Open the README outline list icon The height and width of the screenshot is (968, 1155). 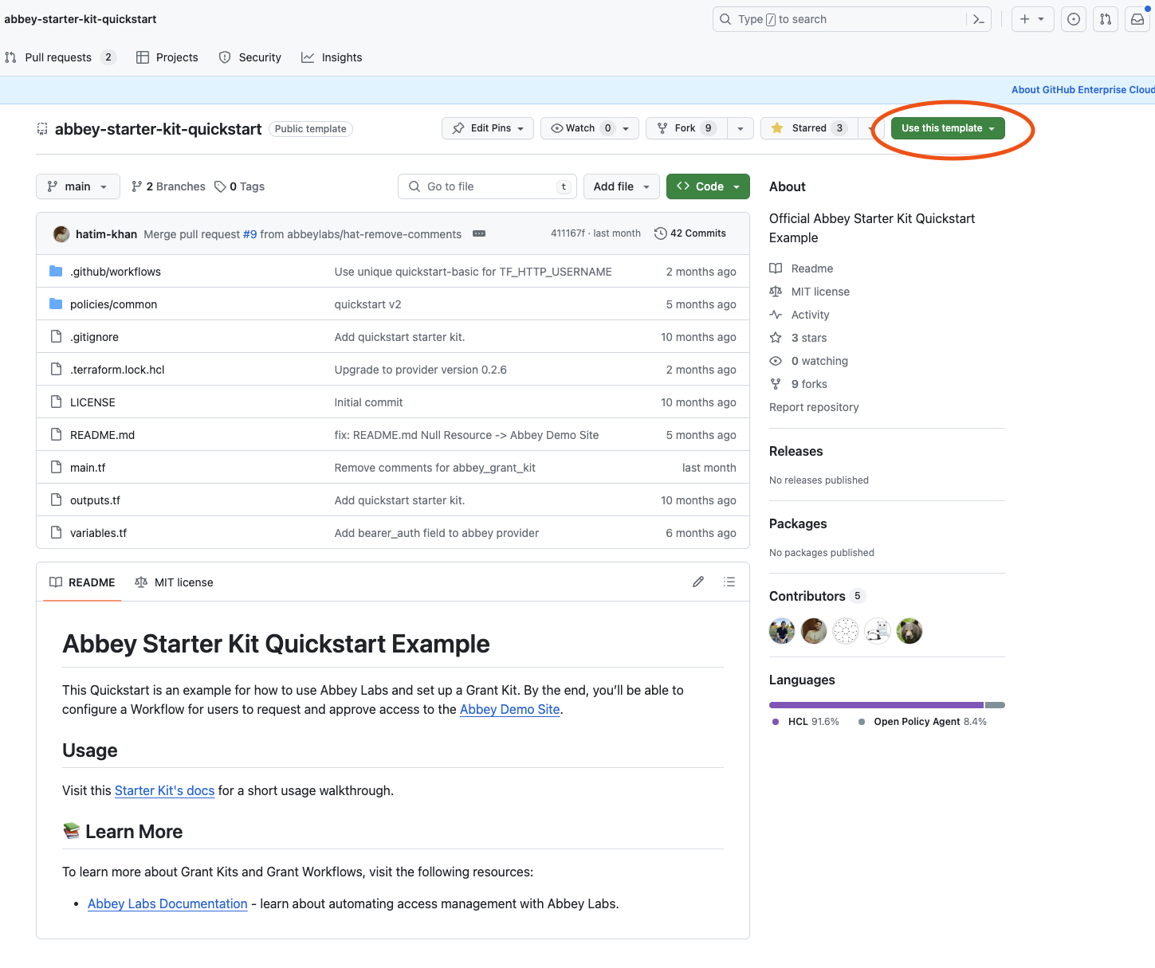(729, 582)
